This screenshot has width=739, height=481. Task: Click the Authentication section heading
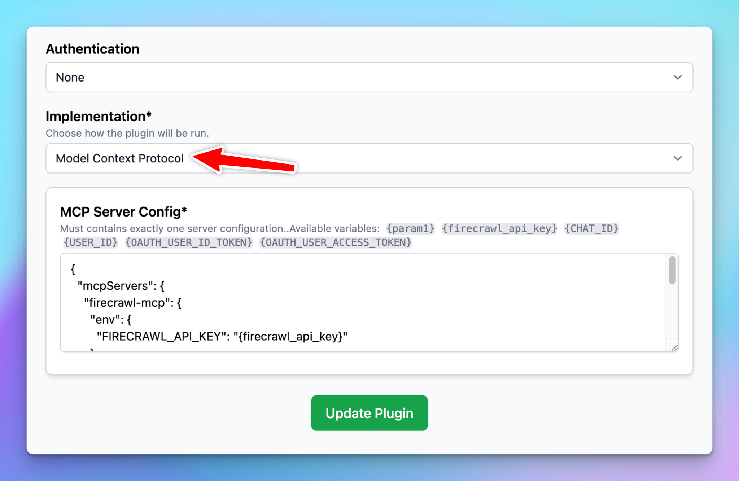tap(92, 48)
